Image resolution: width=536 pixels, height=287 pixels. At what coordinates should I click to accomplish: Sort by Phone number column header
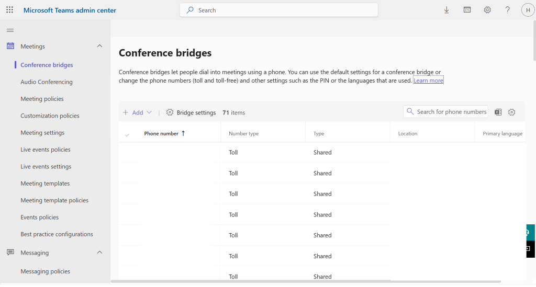(161, 133)
